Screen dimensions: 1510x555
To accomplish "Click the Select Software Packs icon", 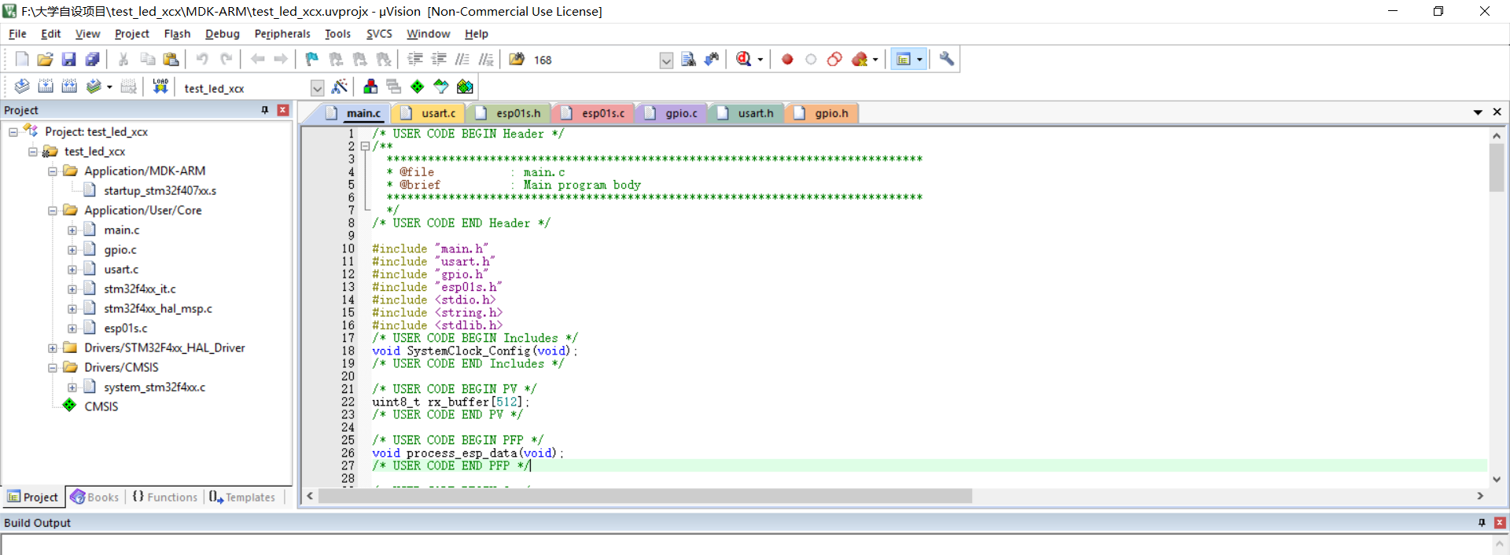I will click(x=441, y=86).
